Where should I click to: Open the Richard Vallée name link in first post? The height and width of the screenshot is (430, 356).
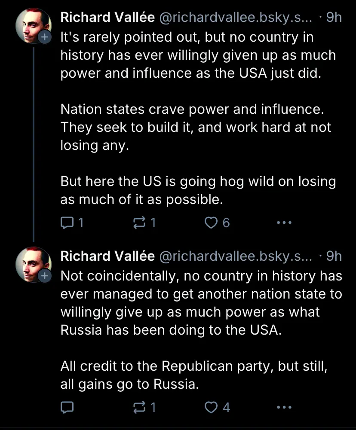tap(107, 17)
